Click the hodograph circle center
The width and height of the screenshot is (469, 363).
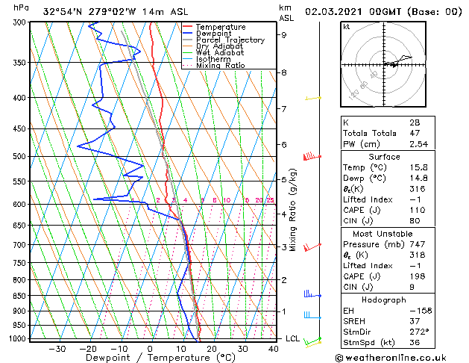384,64
